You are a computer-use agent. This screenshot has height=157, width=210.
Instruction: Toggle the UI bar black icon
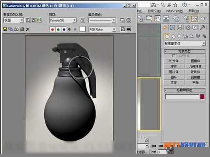coord(129,29)
